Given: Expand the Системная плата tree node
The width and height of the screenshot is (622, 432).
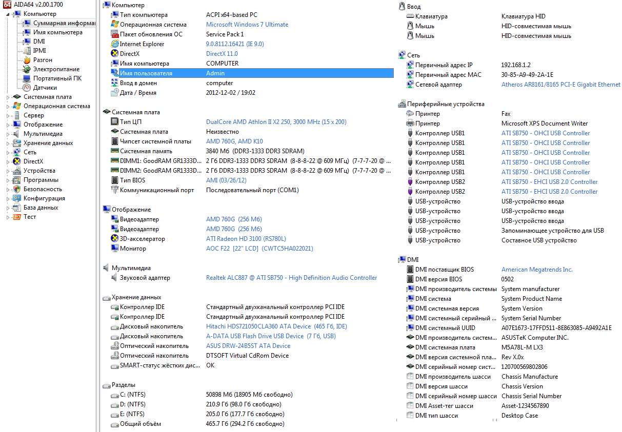Looking at the screenshot, I should pos(8,97).
